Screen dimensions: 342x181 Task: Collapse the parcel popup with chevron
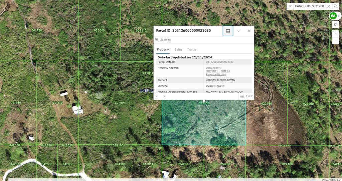coord(238,31)
